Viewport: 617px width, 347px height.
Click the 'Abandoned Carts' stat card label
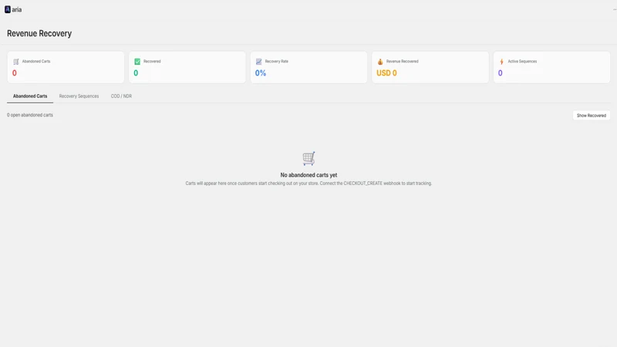pos(36,62)
